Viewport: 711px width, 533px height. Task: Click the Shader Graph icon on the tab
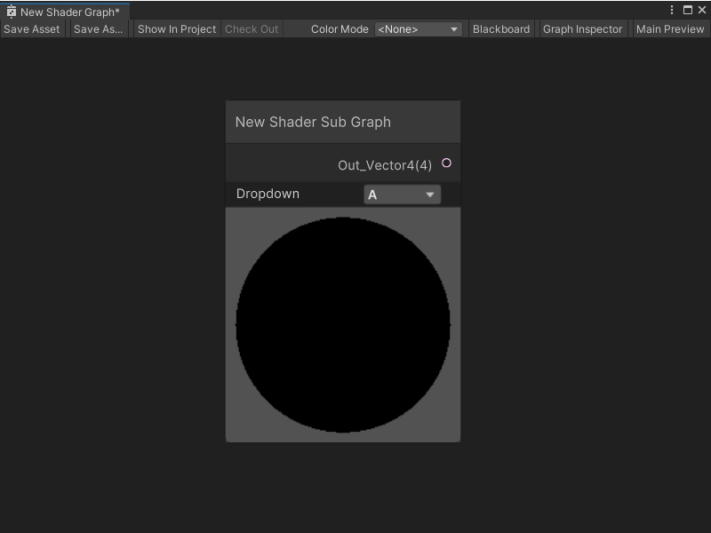(12, 10)
